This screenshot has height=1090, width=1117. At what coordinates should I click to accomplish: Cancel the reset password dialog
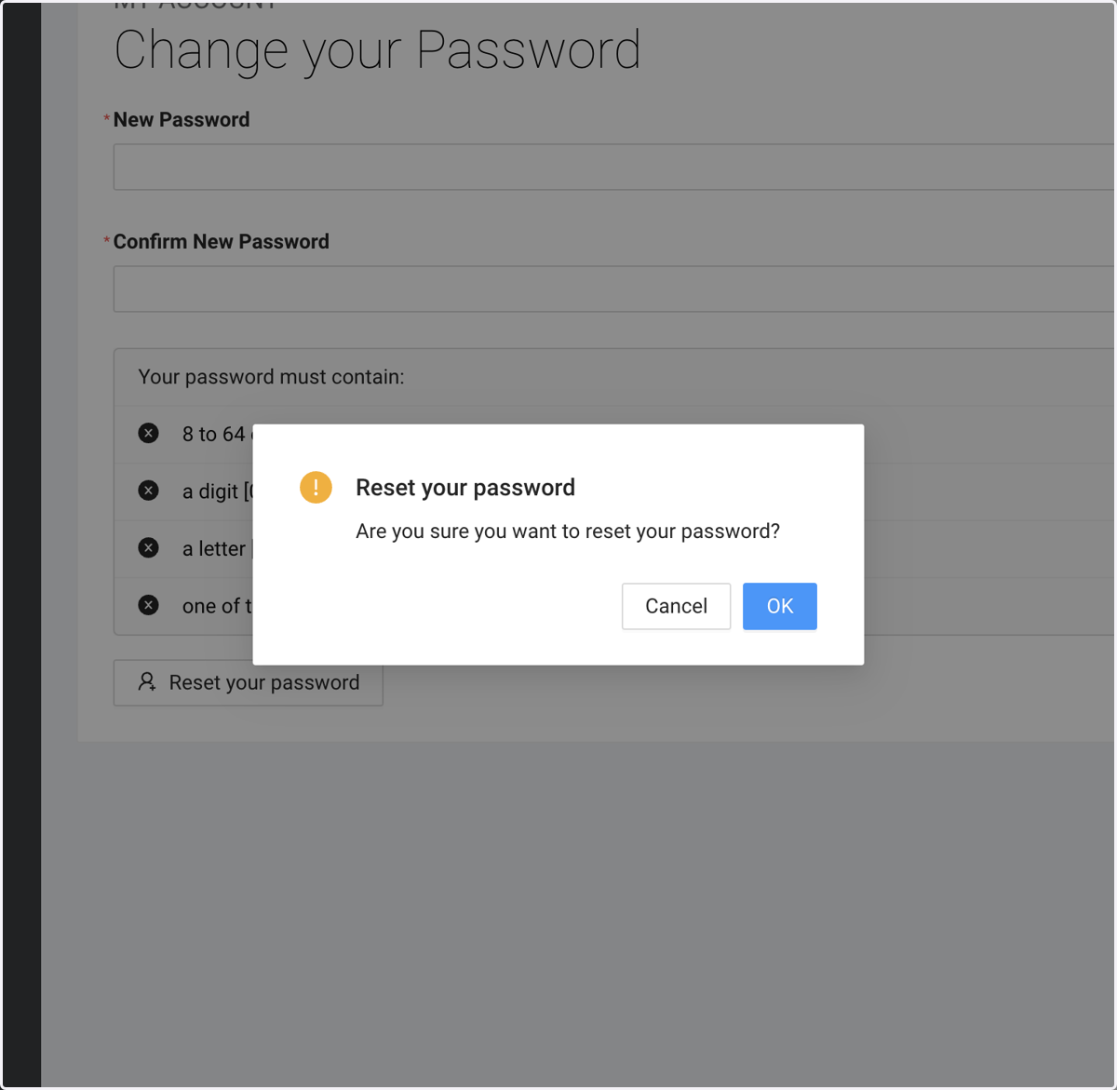point(676,606)
